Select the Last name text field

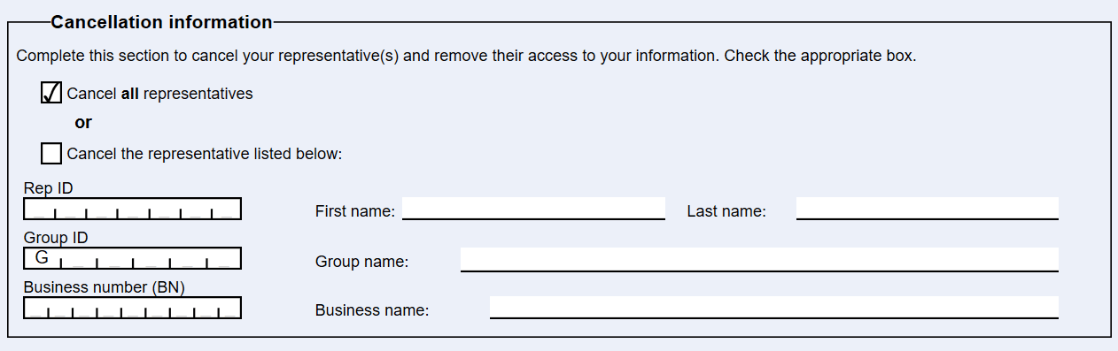coord(928,208)
